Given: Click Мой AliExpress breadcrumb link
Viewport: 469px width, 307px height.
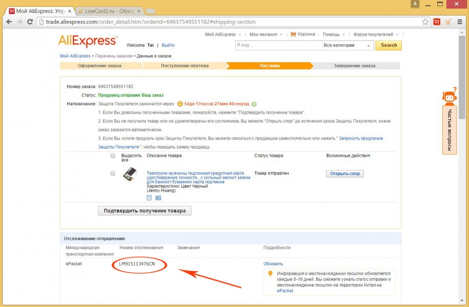Looking at the screenshot, I should pyautogui.click(x=75, y=56).
